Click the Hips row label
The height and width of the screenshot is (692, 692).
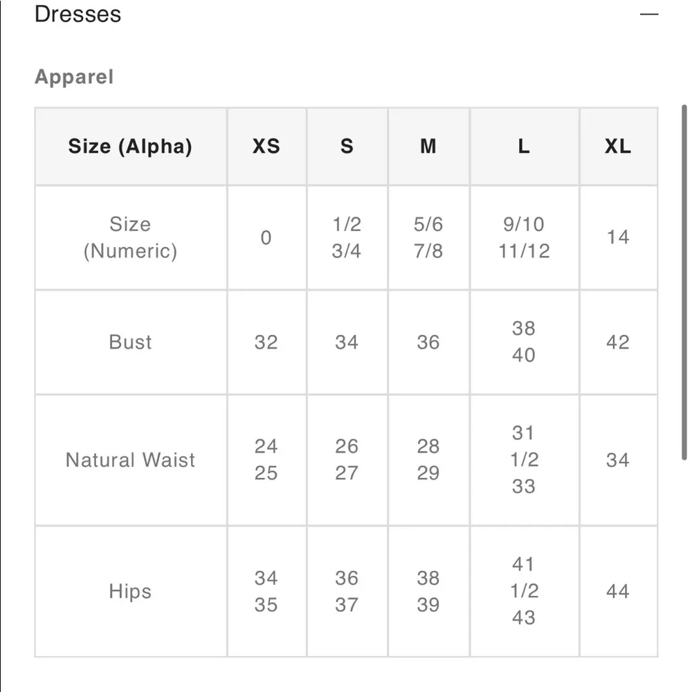click(x=130, y=592)
